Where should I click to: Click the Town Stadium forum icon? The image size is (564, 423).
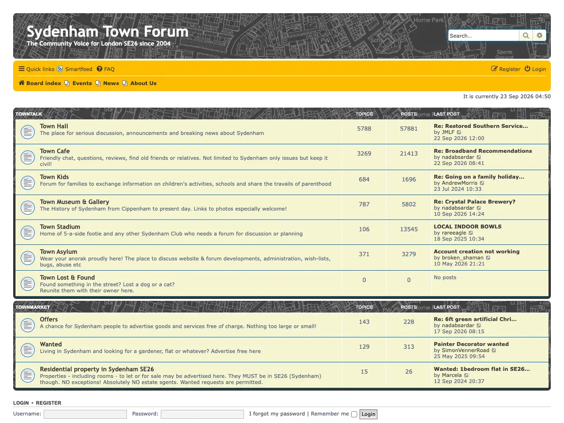pyautogui.click(x=28, y=232)
